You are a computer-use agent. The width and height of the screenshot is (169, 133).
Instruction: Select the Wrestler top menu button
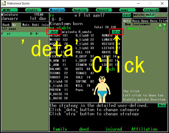click(57, 10)
